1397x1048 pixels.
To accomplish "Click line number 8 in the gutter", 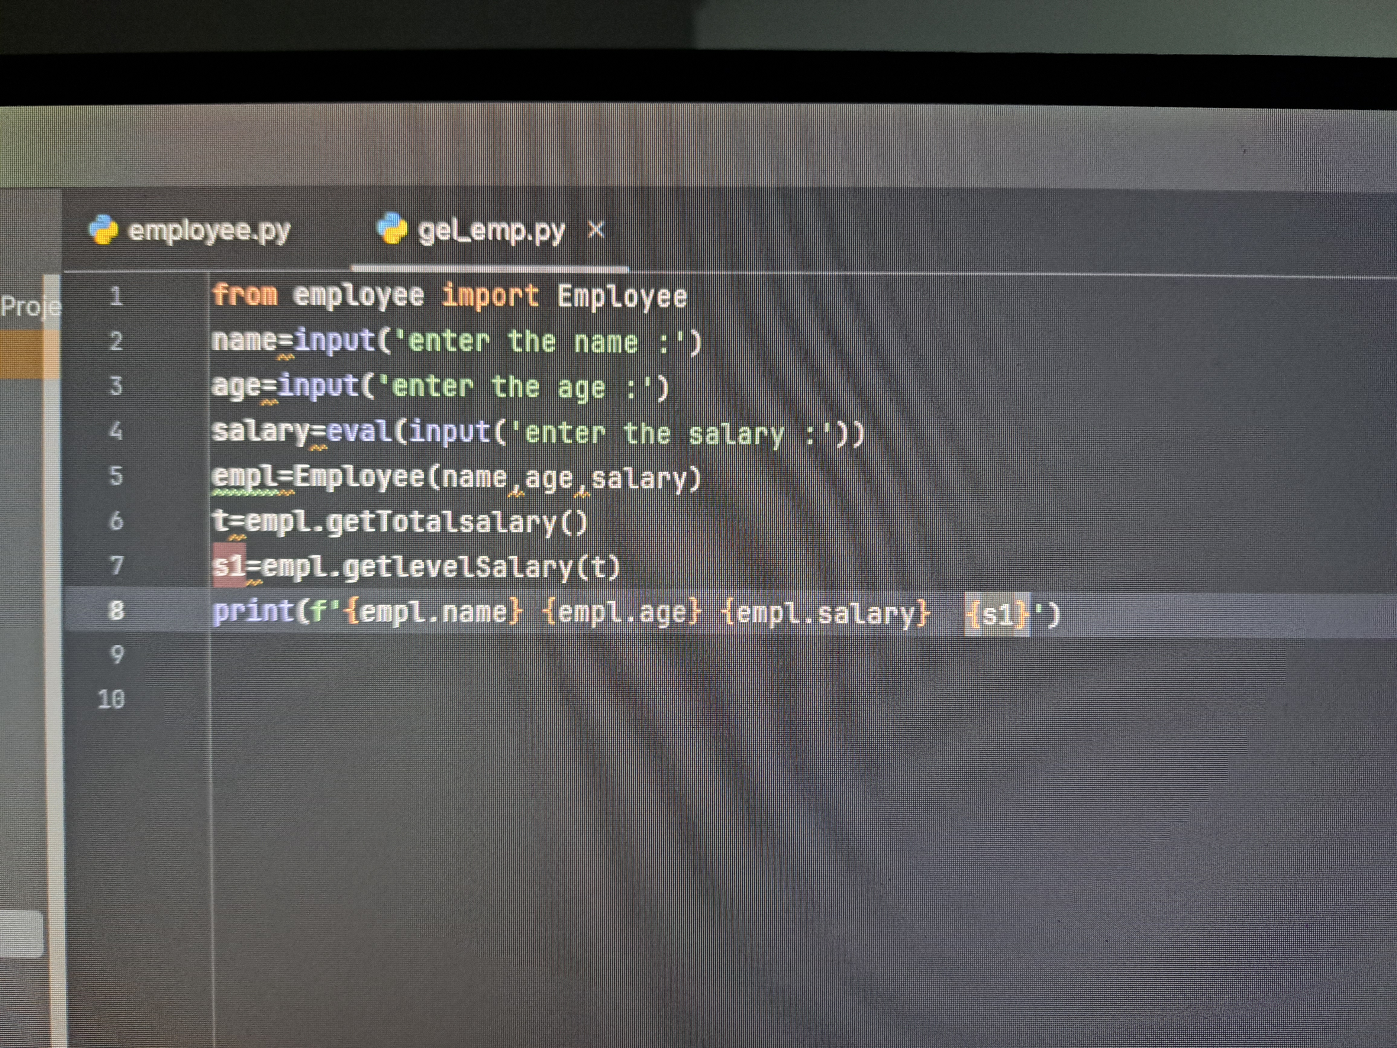I will (x=116, y=610).
